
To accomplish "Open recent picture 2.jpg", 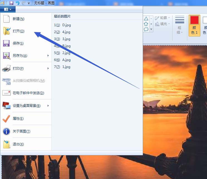I will (97, 53).
